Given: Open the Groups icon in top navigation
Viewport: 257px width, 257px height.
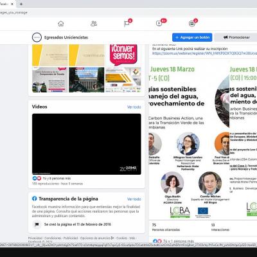Looking at the screenshot, I should tap(191, 24).
